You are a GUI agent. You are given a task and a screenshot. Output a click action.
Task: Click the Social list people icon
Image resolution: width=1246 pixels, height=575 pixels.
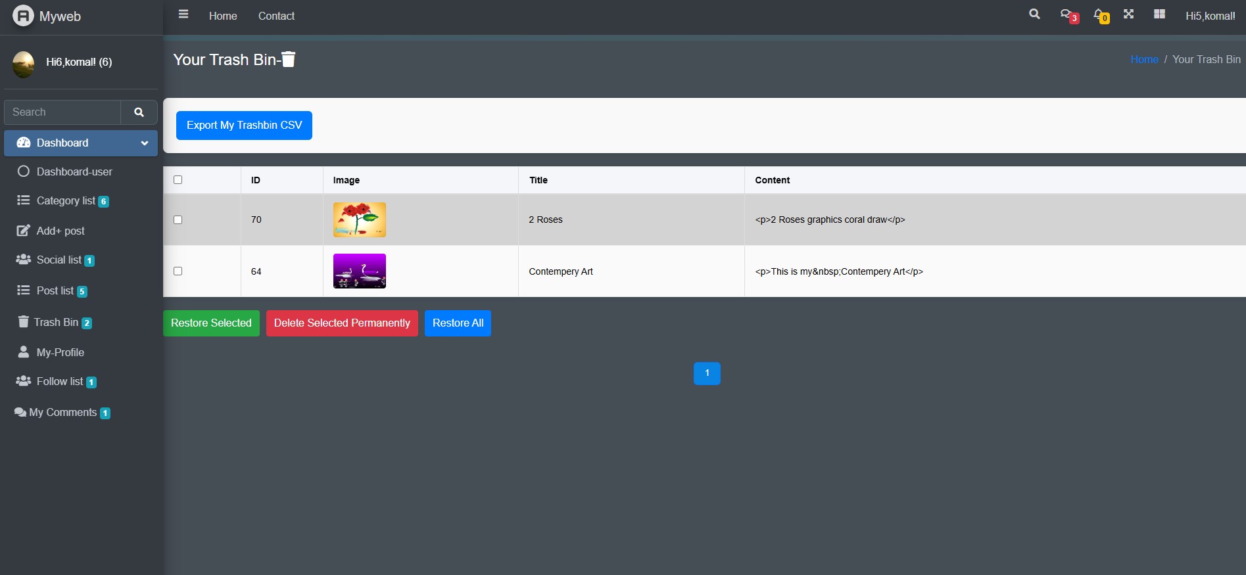click(24, 260)
